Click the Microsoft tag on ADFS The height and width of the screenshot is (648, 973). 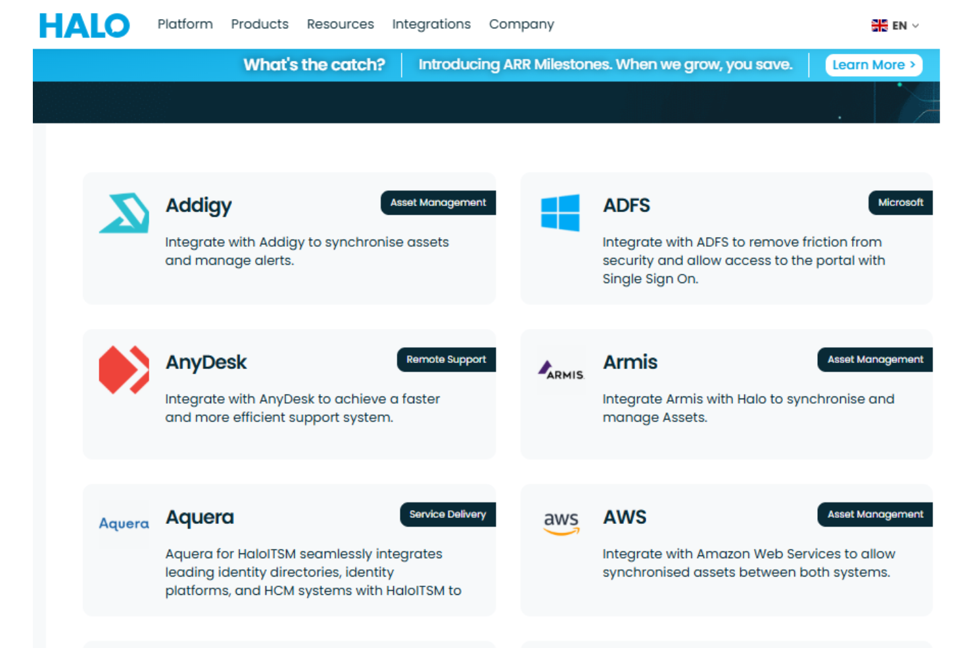point(901,203)
